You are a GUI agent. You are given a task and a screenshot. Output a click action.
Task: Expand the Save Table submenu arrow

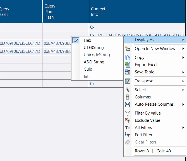pos(183,72)
